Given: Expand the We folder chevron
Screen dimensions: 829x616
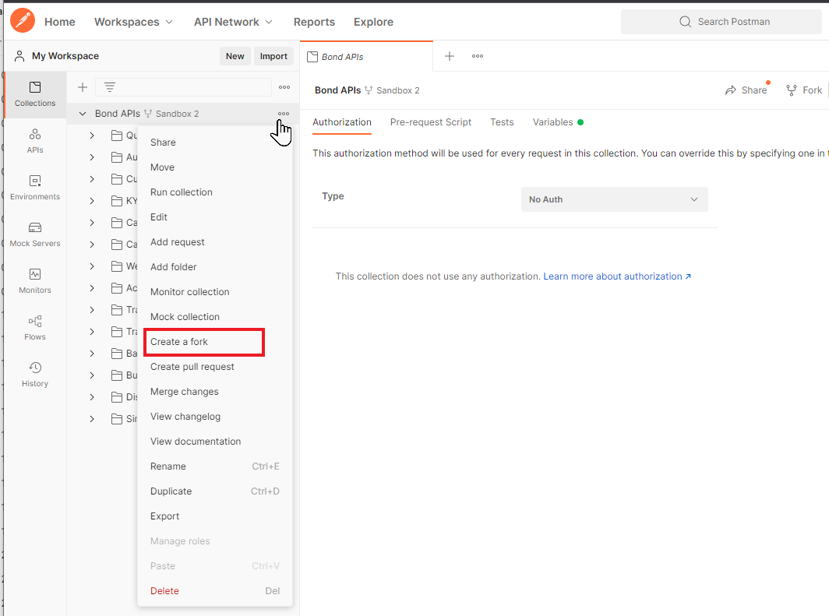Looking at the screenshot, I should coord(92,266).
